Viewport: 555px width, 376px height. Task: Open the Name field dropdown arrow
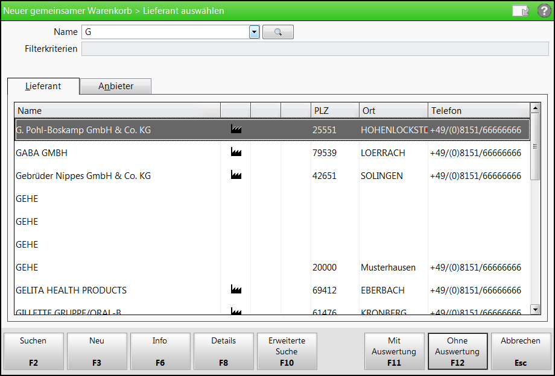click(254, 32)
